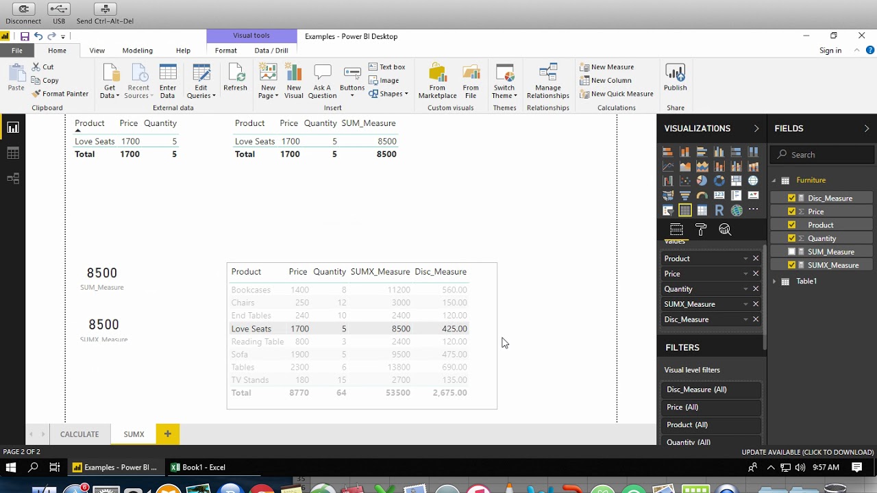The image size is (877, 493).
Task: Click the Refresh ribbon button
Action: [x=235, y=78]
